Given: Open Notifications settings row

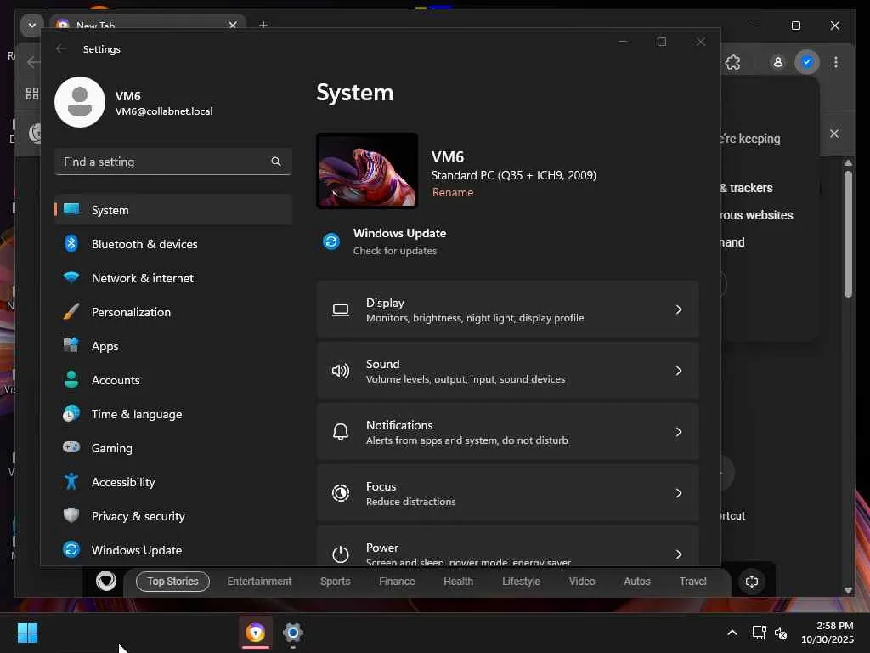Looking at the screenshot, I should 508,432.
